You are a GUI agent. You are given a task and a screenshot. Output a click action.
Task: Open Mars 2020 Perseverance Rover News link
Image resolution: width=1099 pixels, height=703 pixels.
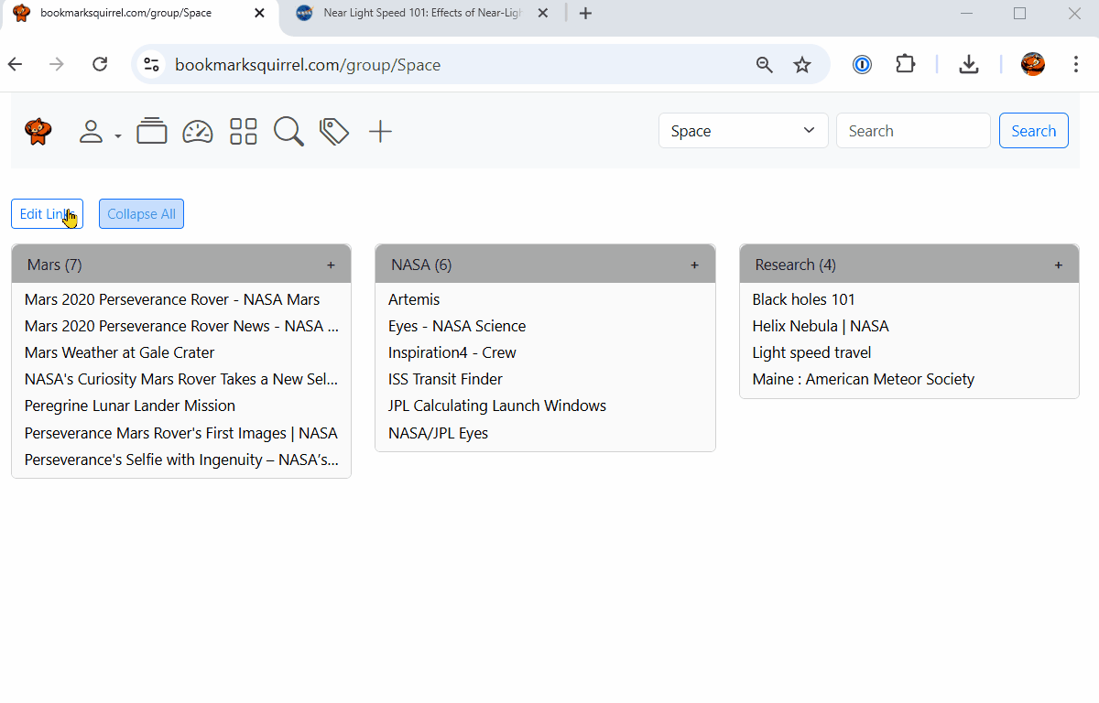181,326
